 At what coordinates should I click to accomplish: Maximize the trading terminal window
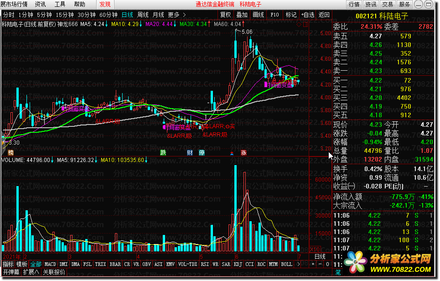pos(429,4)
